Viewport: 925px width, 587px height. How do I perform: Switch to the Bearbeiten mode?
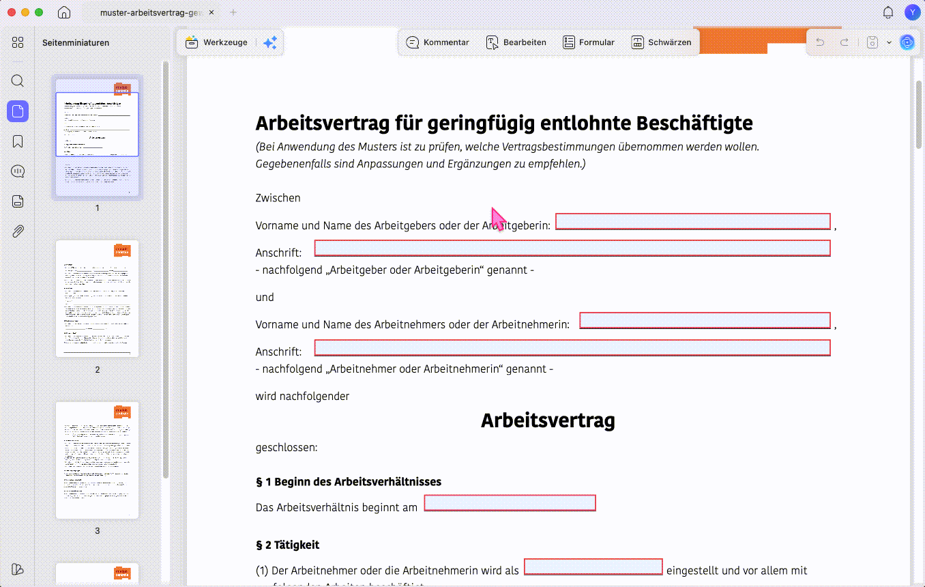516,42
